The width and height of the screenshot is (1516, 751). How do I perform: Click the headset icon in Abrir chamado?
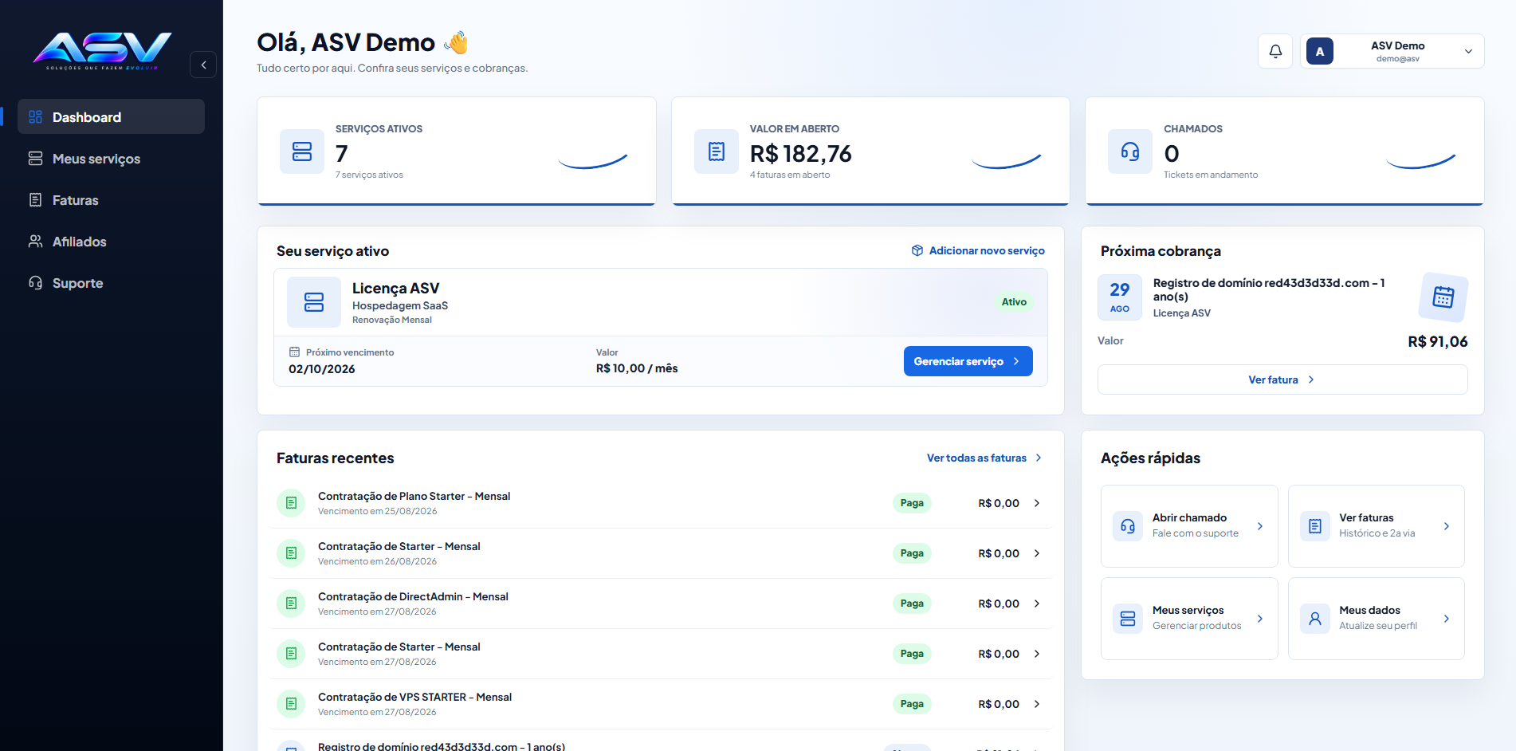pos(1128,526)
